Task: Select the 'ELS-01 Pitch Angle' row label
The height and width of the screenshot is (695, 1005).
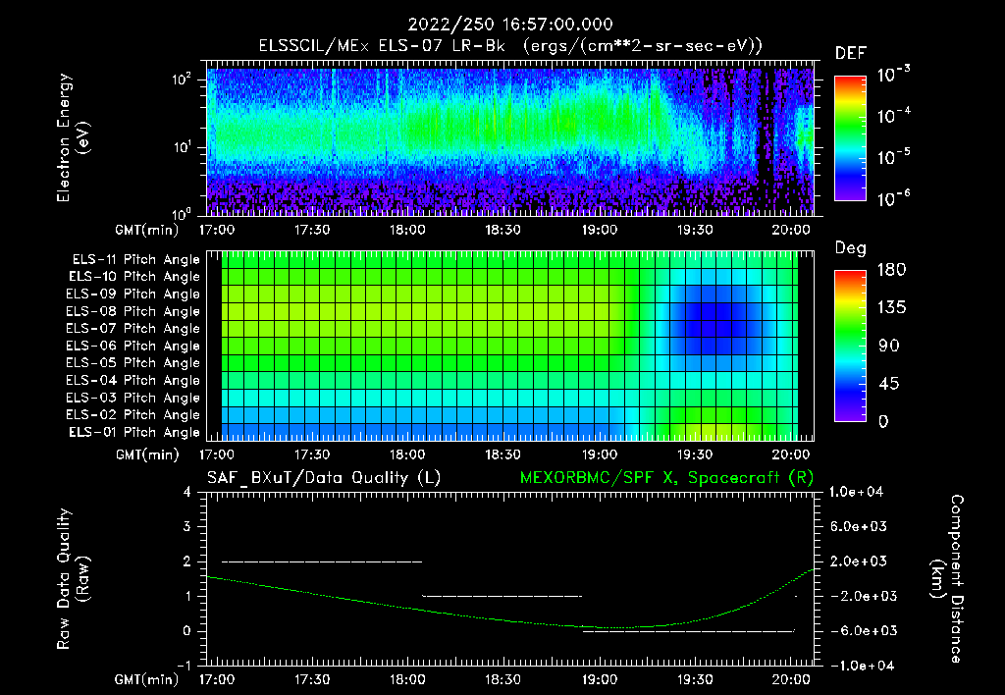Action: point(134,432)
